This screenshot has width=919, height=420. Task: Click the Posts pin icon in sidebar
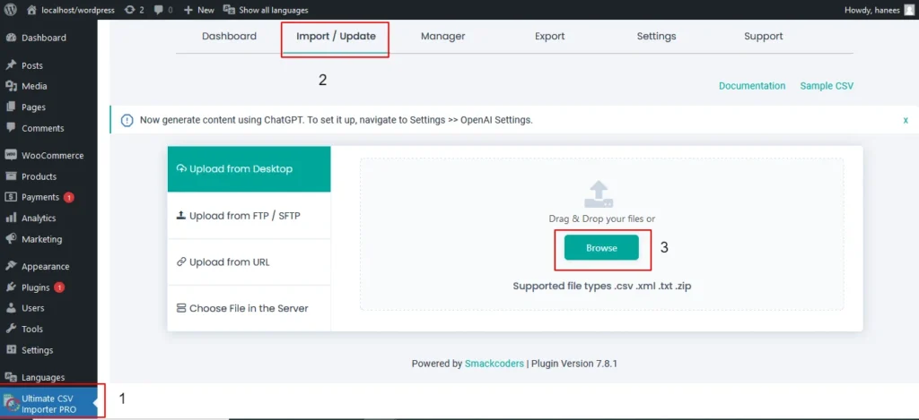coord(11,65)
